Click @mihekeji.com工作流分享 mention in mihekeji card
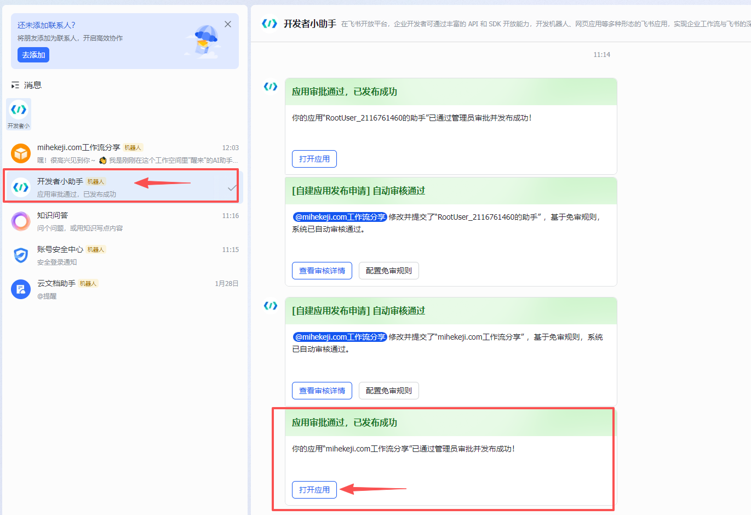The width and height of the screenshot is (751, 515). coord(340,337)
